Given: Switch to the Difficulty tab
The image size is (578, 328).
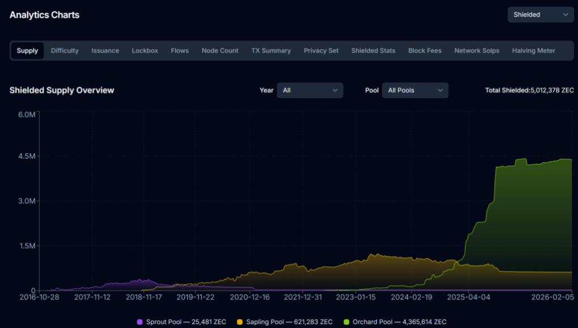Looking at the screenshot, I should pos(65,51).
